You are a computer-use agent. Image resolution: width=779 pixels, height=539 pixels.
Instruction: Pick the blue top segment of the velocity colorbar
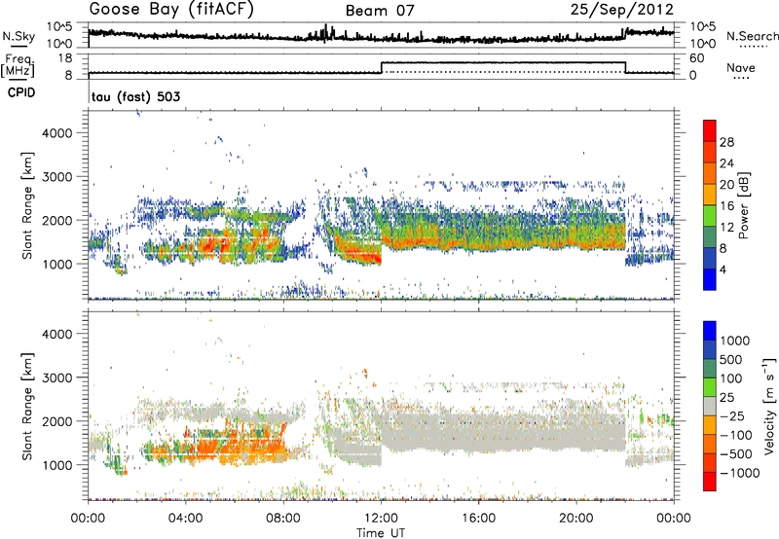point(710,331)
